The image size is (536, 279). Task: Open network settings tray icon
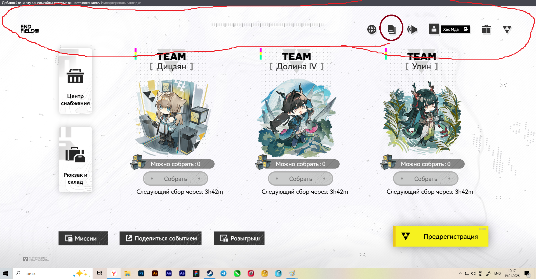pos(467,273)
